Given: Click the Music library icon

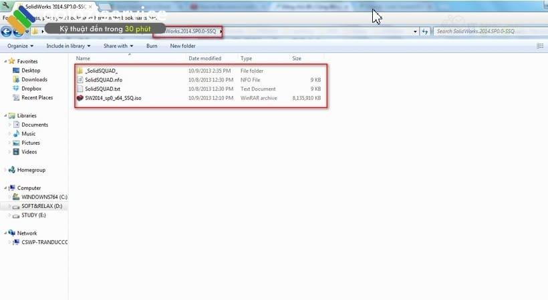Looking at the screenshot, I should (x=16, y=134).
